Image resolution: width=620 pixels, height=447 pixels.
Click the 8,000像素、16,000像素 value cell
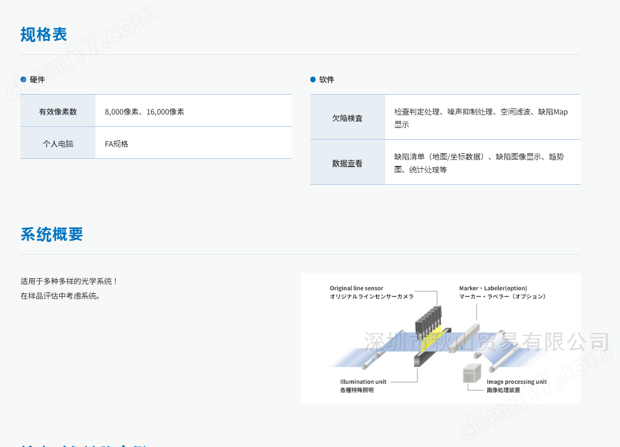click(193, 110)
